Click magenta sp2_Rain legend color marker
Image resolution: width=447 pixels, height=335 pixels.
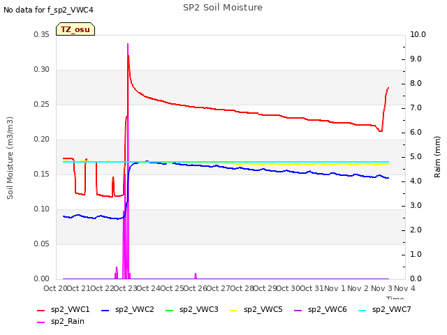pyautogui.click(x=41, y=322)
